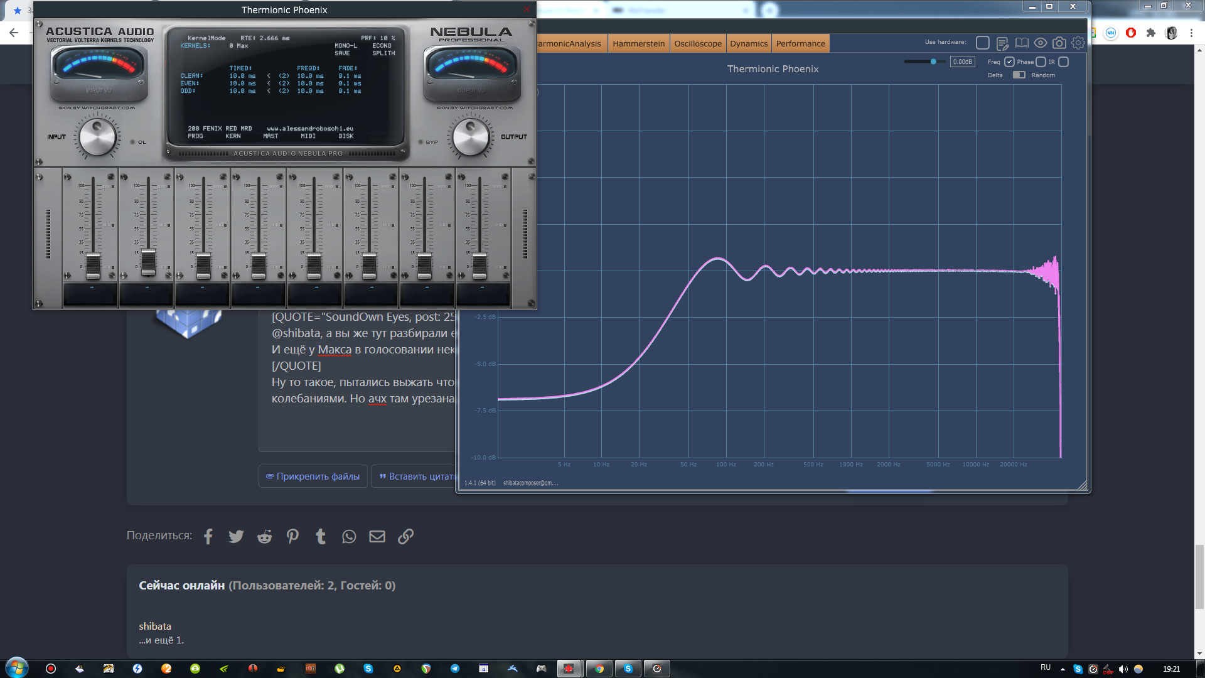Uncheck the Freq display checkbox

(1009, 62)
